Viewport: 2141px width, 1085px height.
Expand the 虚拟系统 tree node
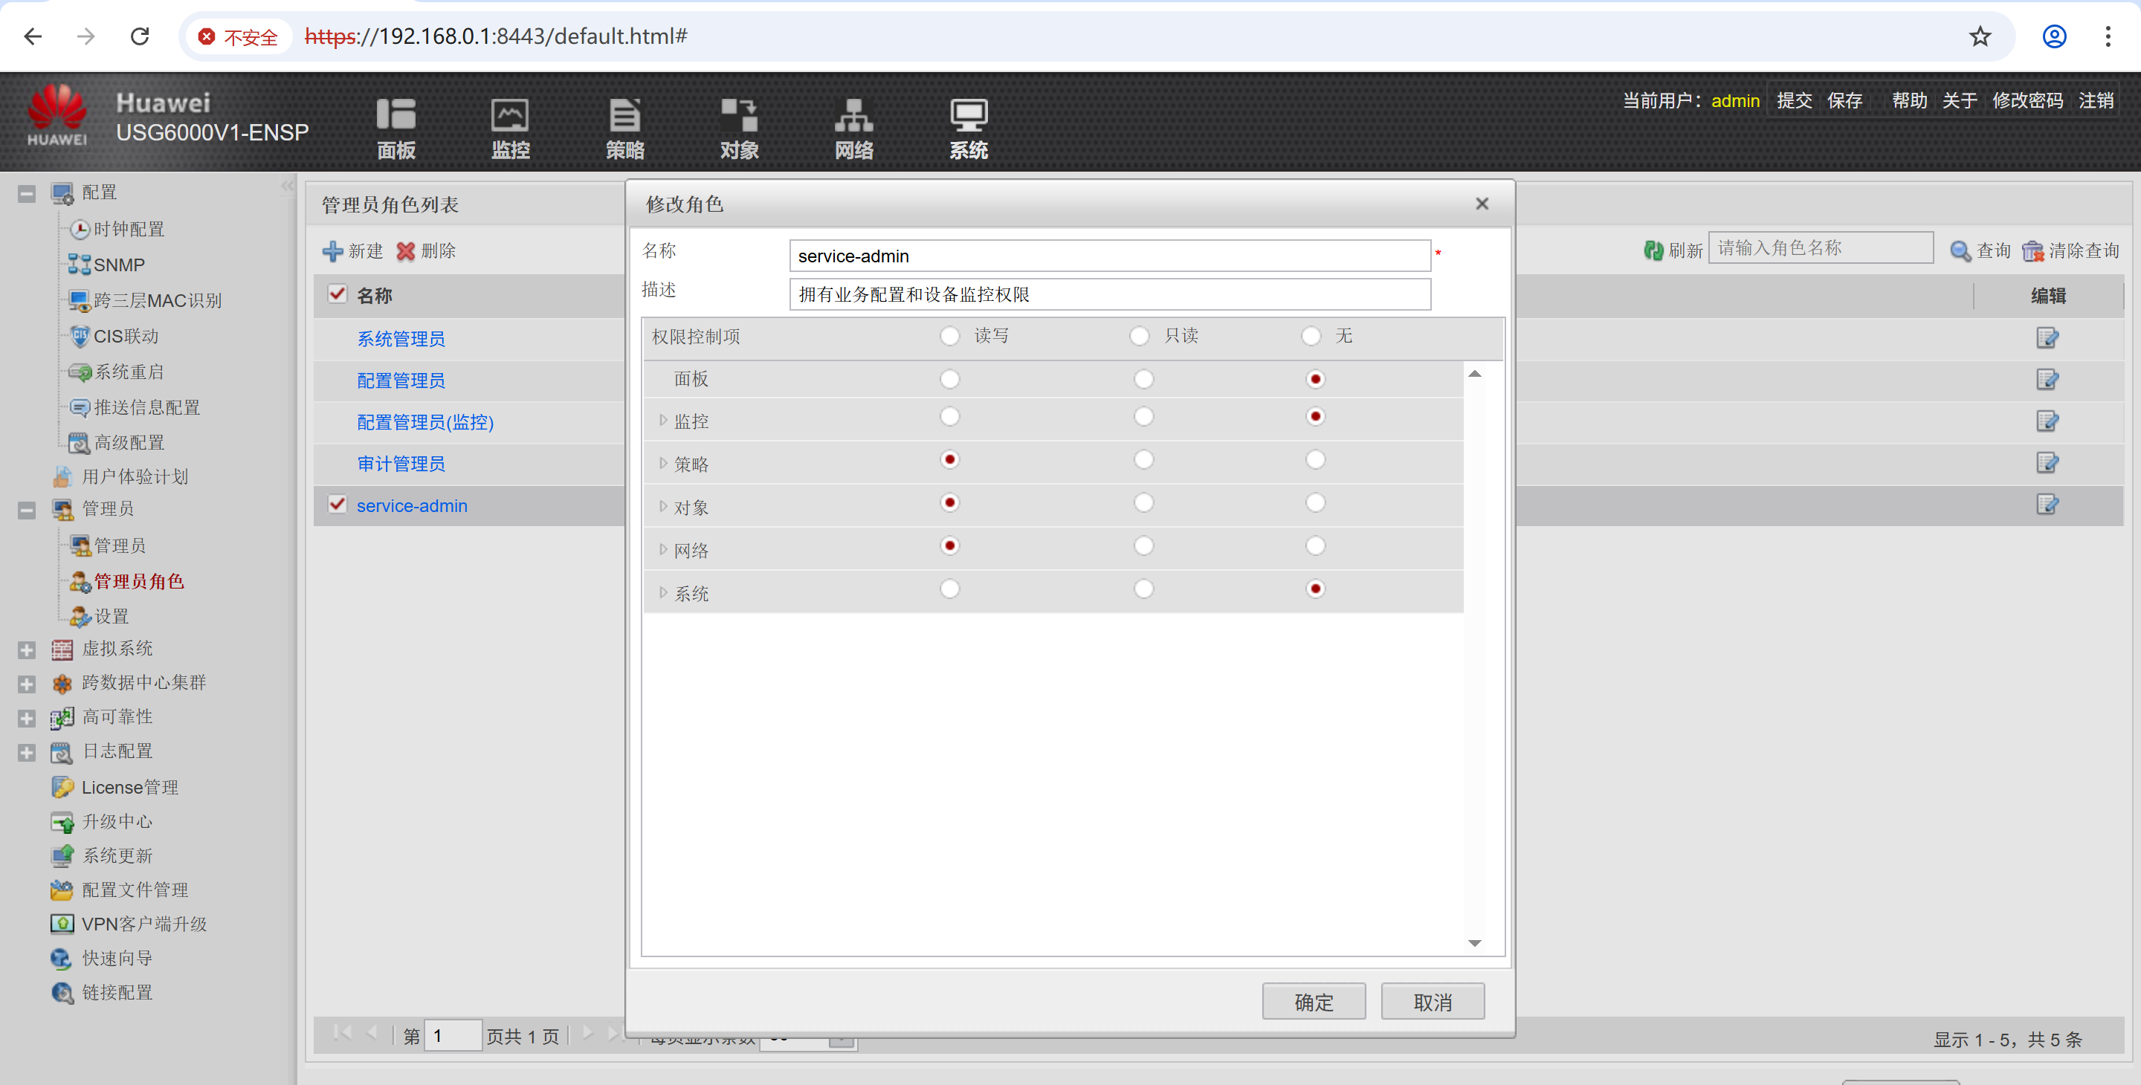(27, 649)
